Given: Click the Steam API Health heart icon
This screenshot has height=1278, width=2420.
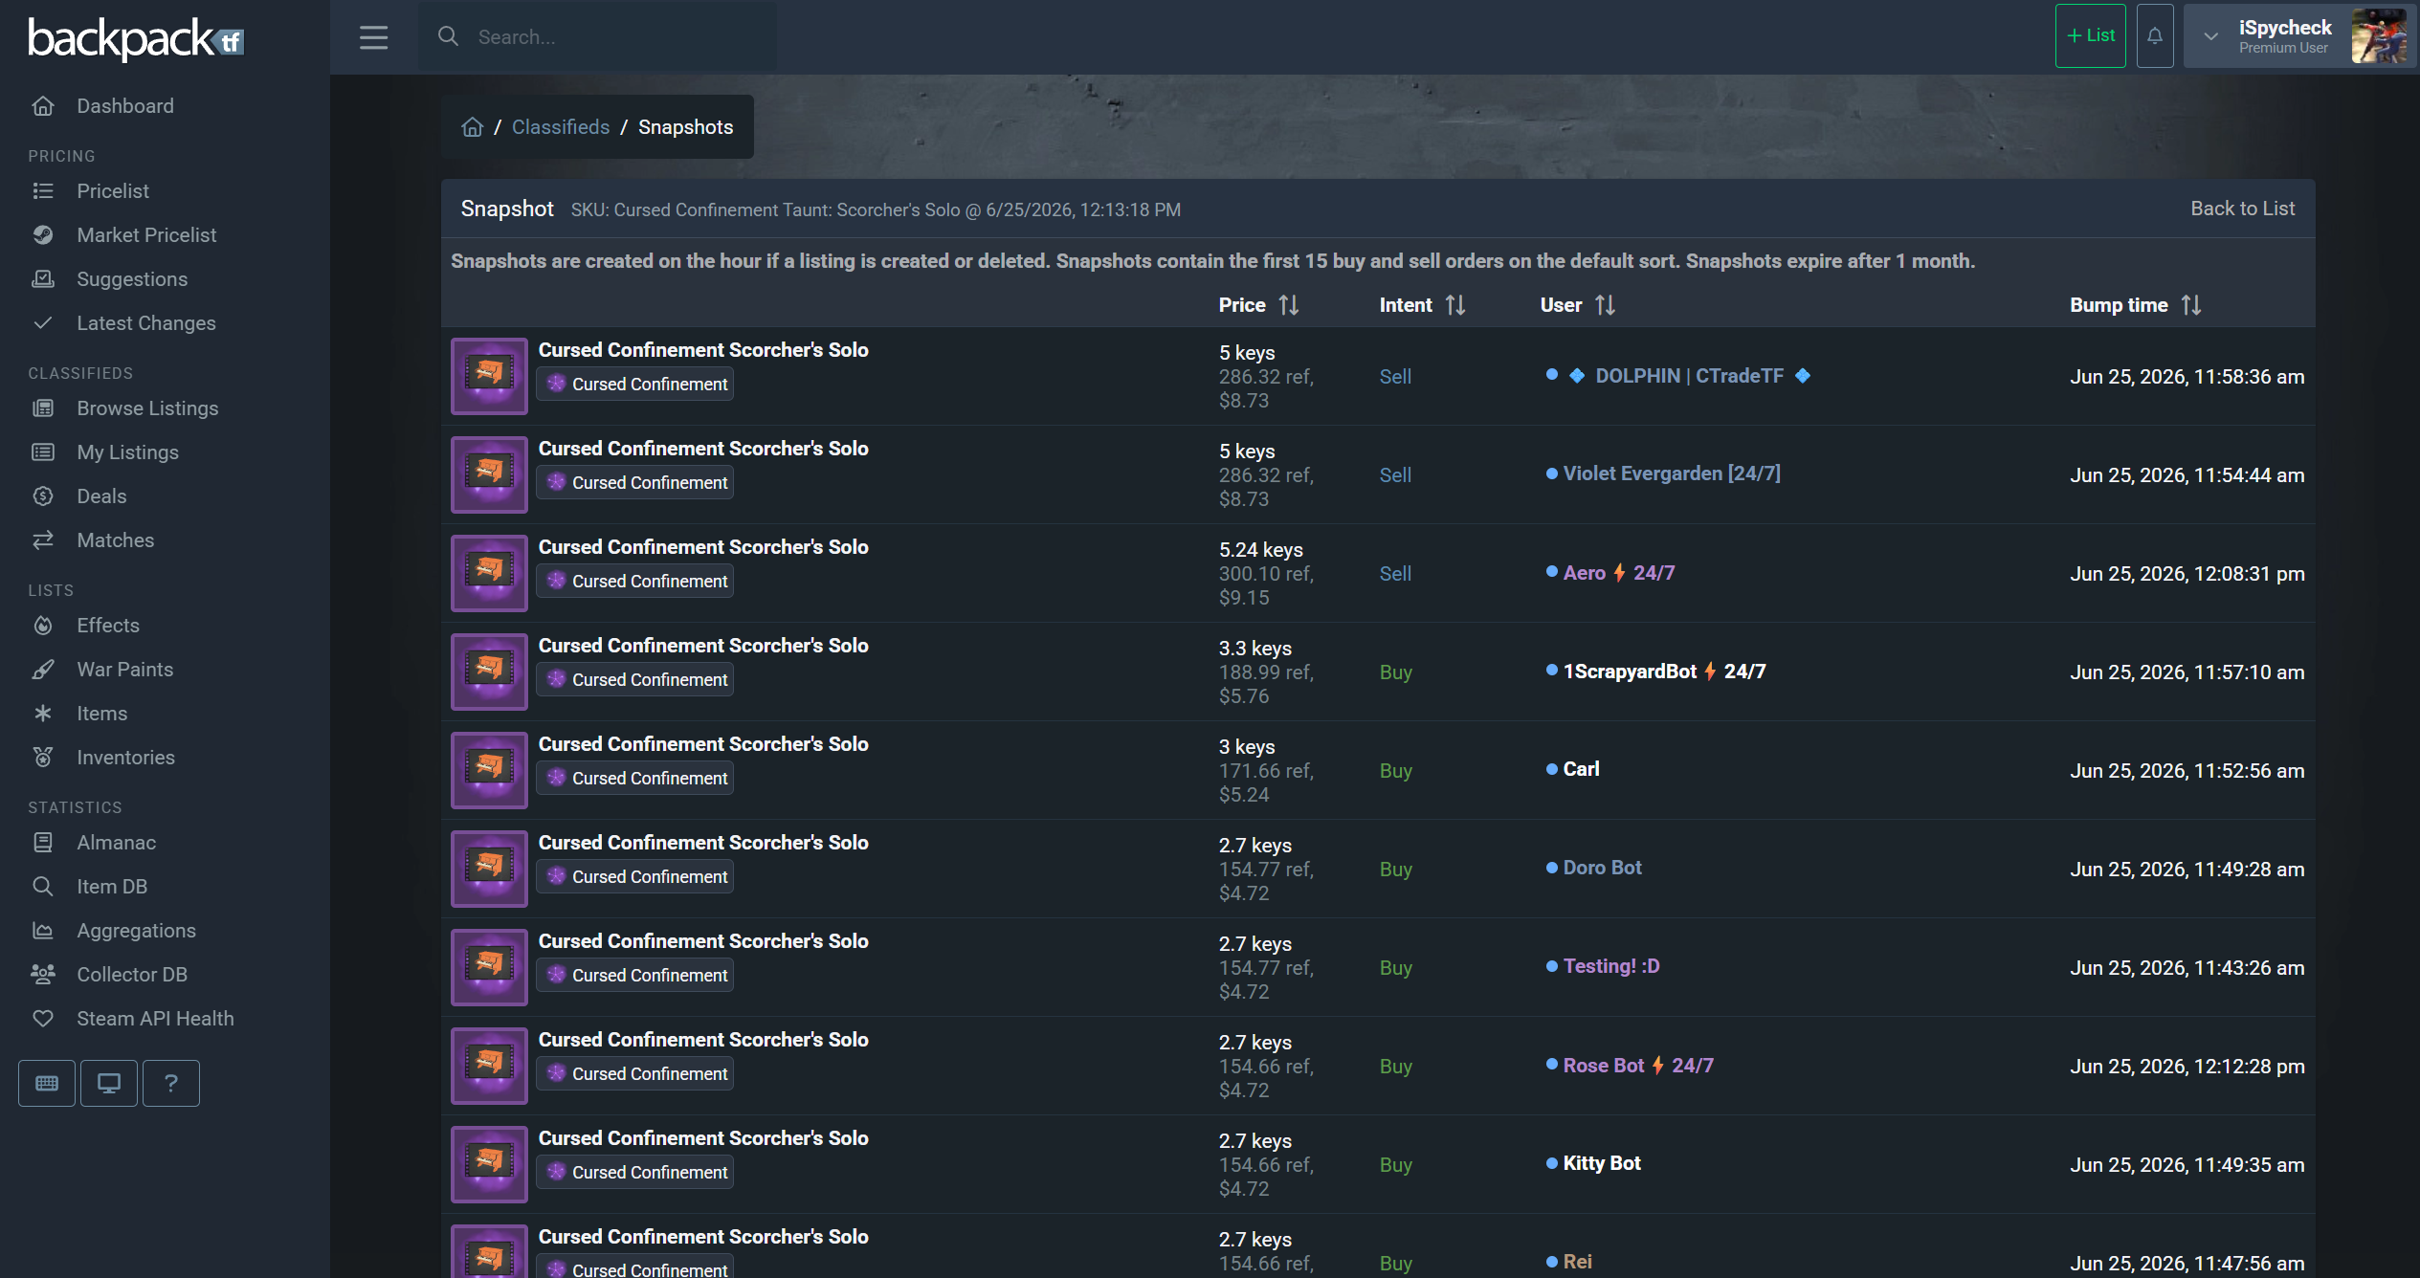Looking at the screenshot, I should click(43, 1019).
